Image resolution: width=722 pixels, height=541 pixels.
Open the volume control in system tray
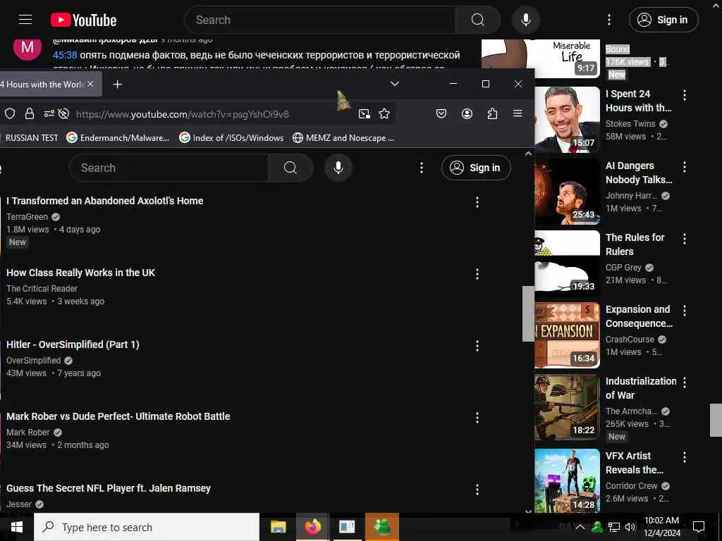[630, 527]
